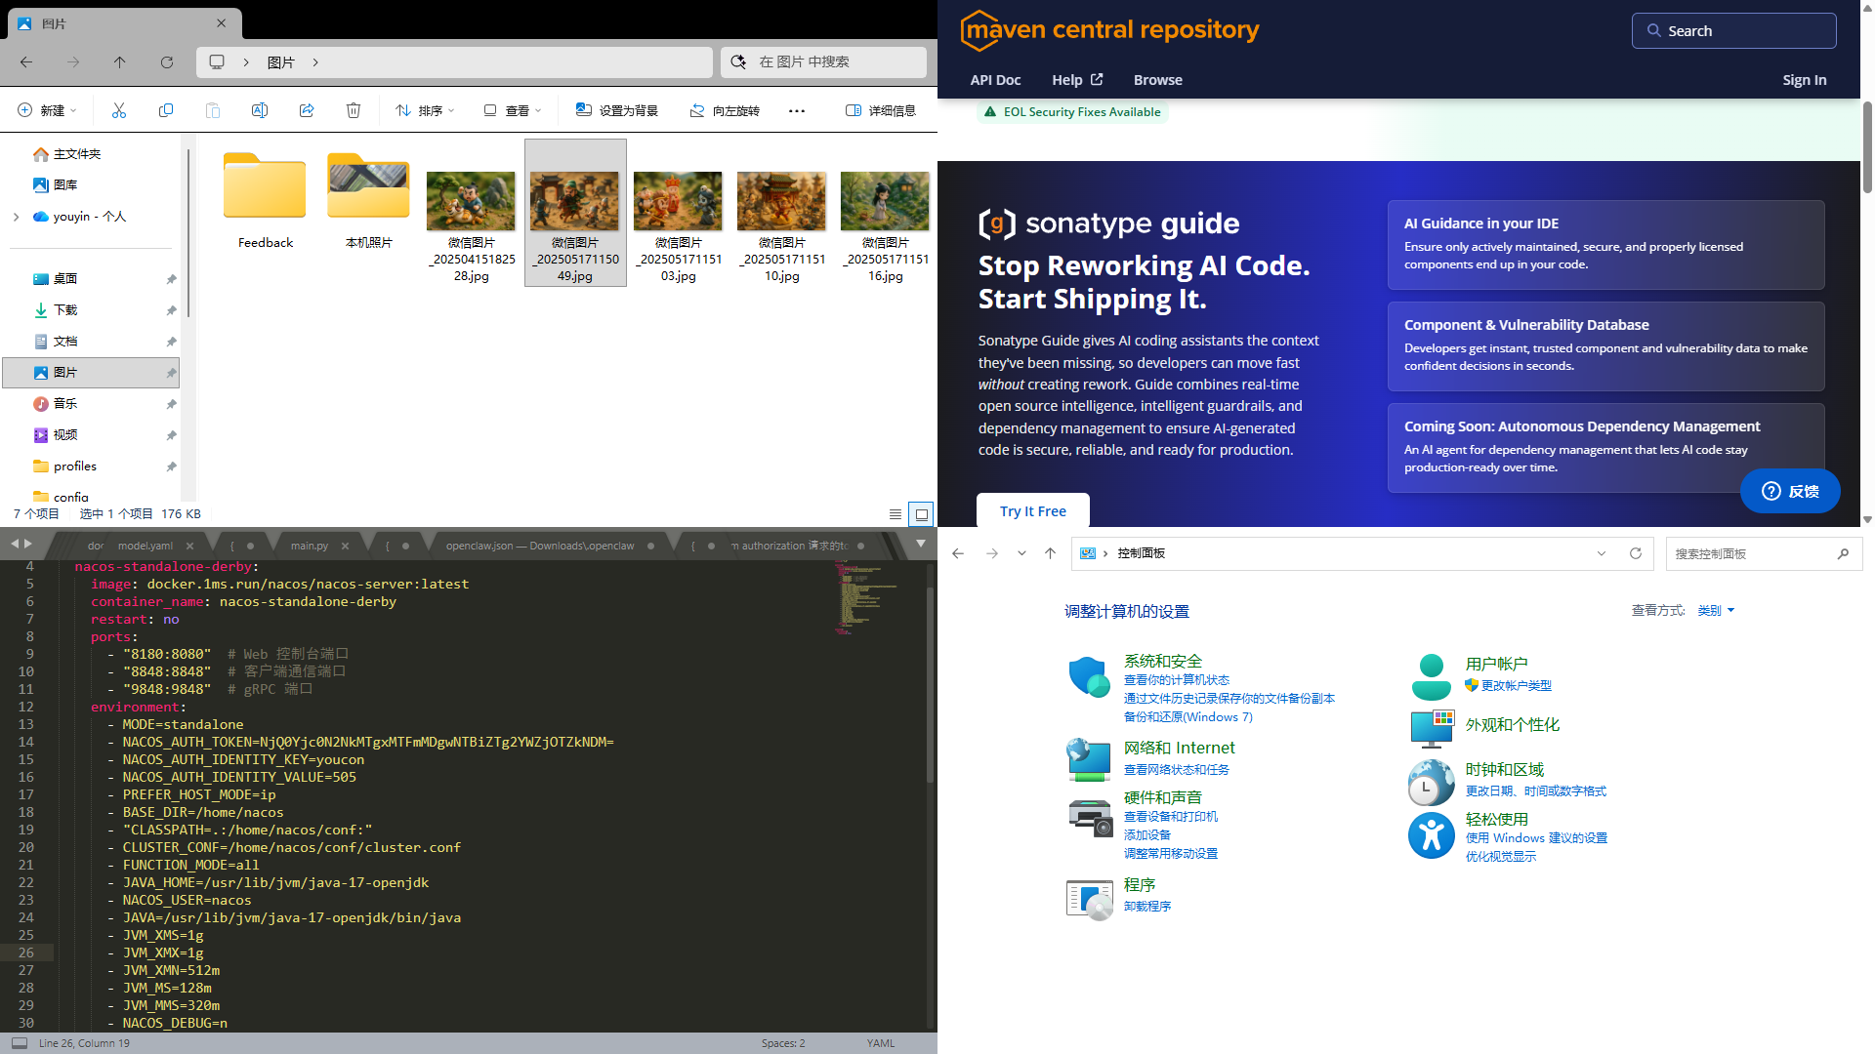The height and width of the screenshot is (1054, 1875).
Task: Click the Copy icon in Explorer toolbar
Action: [x=166, y=110]
